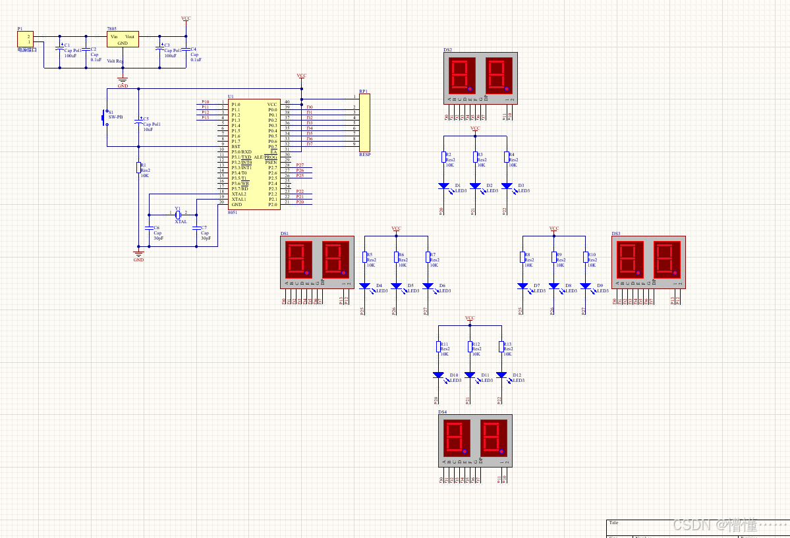790x538 pixels.
Task: Select capacitor C5 10uF
Action: 138,122
